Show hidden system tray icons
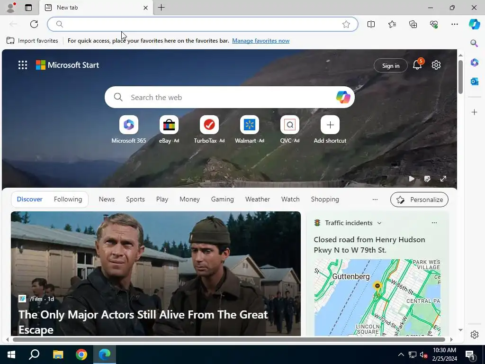485x364 pixels. (401, 355)
